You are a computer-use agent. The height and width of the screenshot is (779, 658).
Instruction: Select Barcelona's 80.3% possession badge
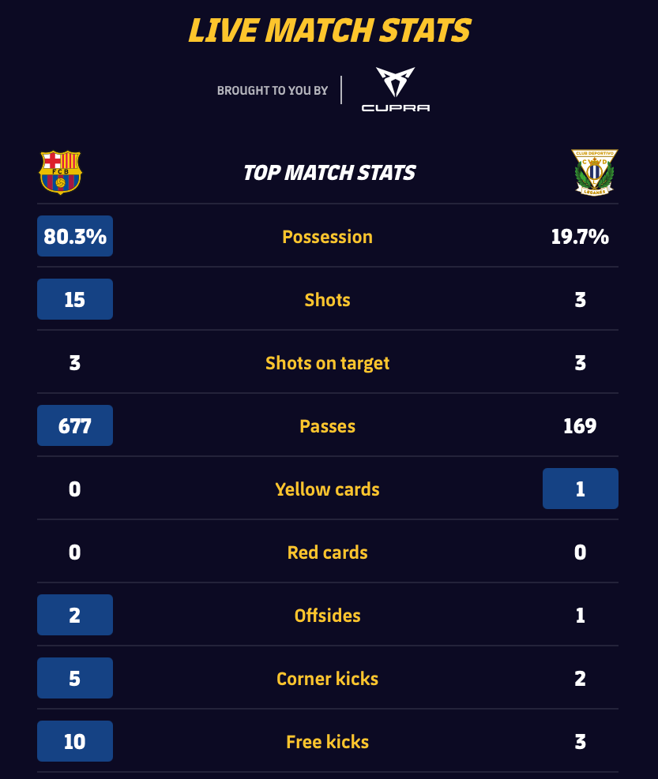[x=75, y=236]
